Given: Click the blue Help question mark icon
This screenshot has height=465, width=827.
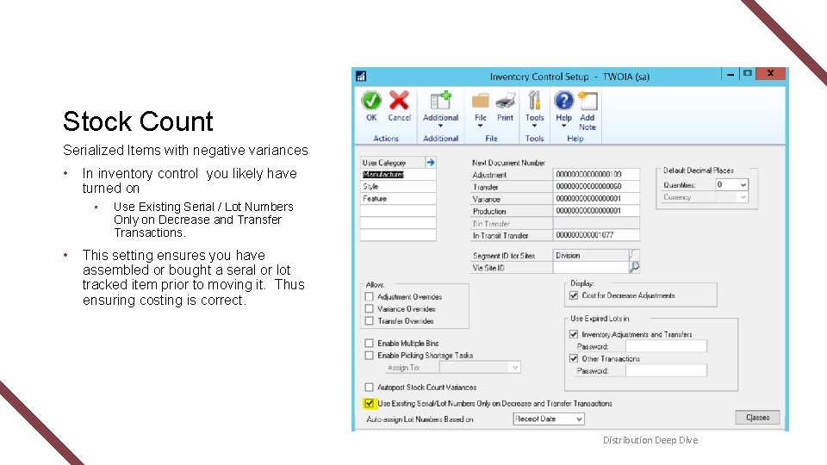Looking at the screenshot, I should pos(563,100).
